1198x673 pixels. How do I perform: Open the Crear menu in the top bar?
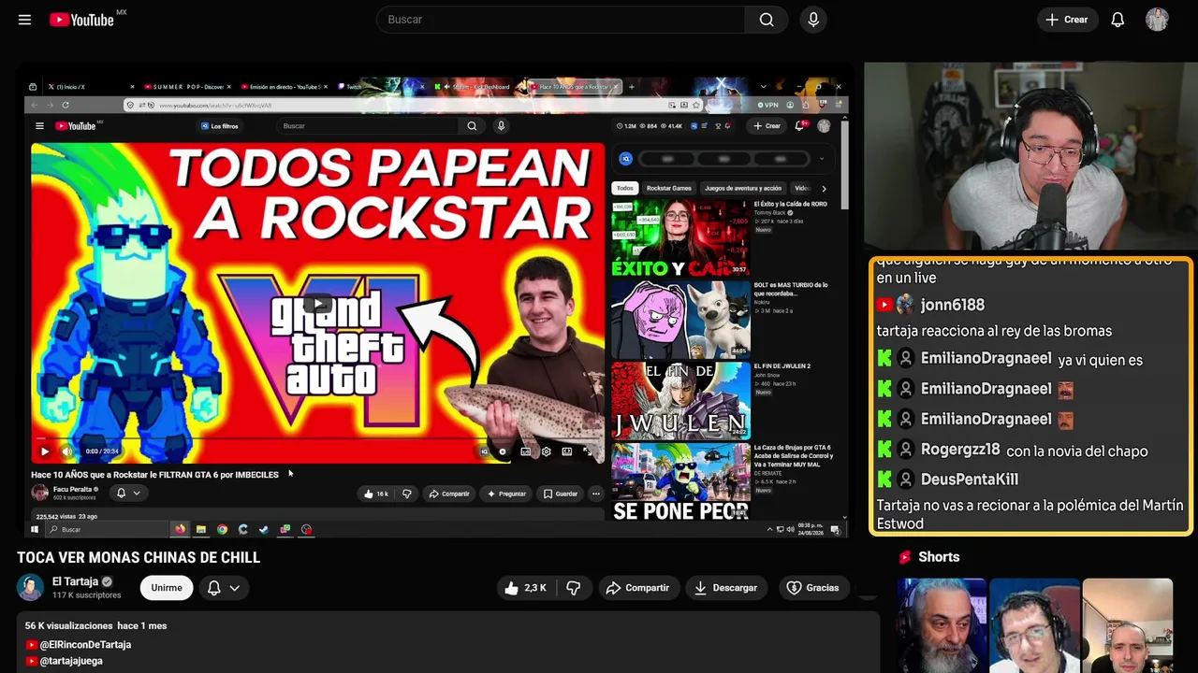(x=1067, y=20)
